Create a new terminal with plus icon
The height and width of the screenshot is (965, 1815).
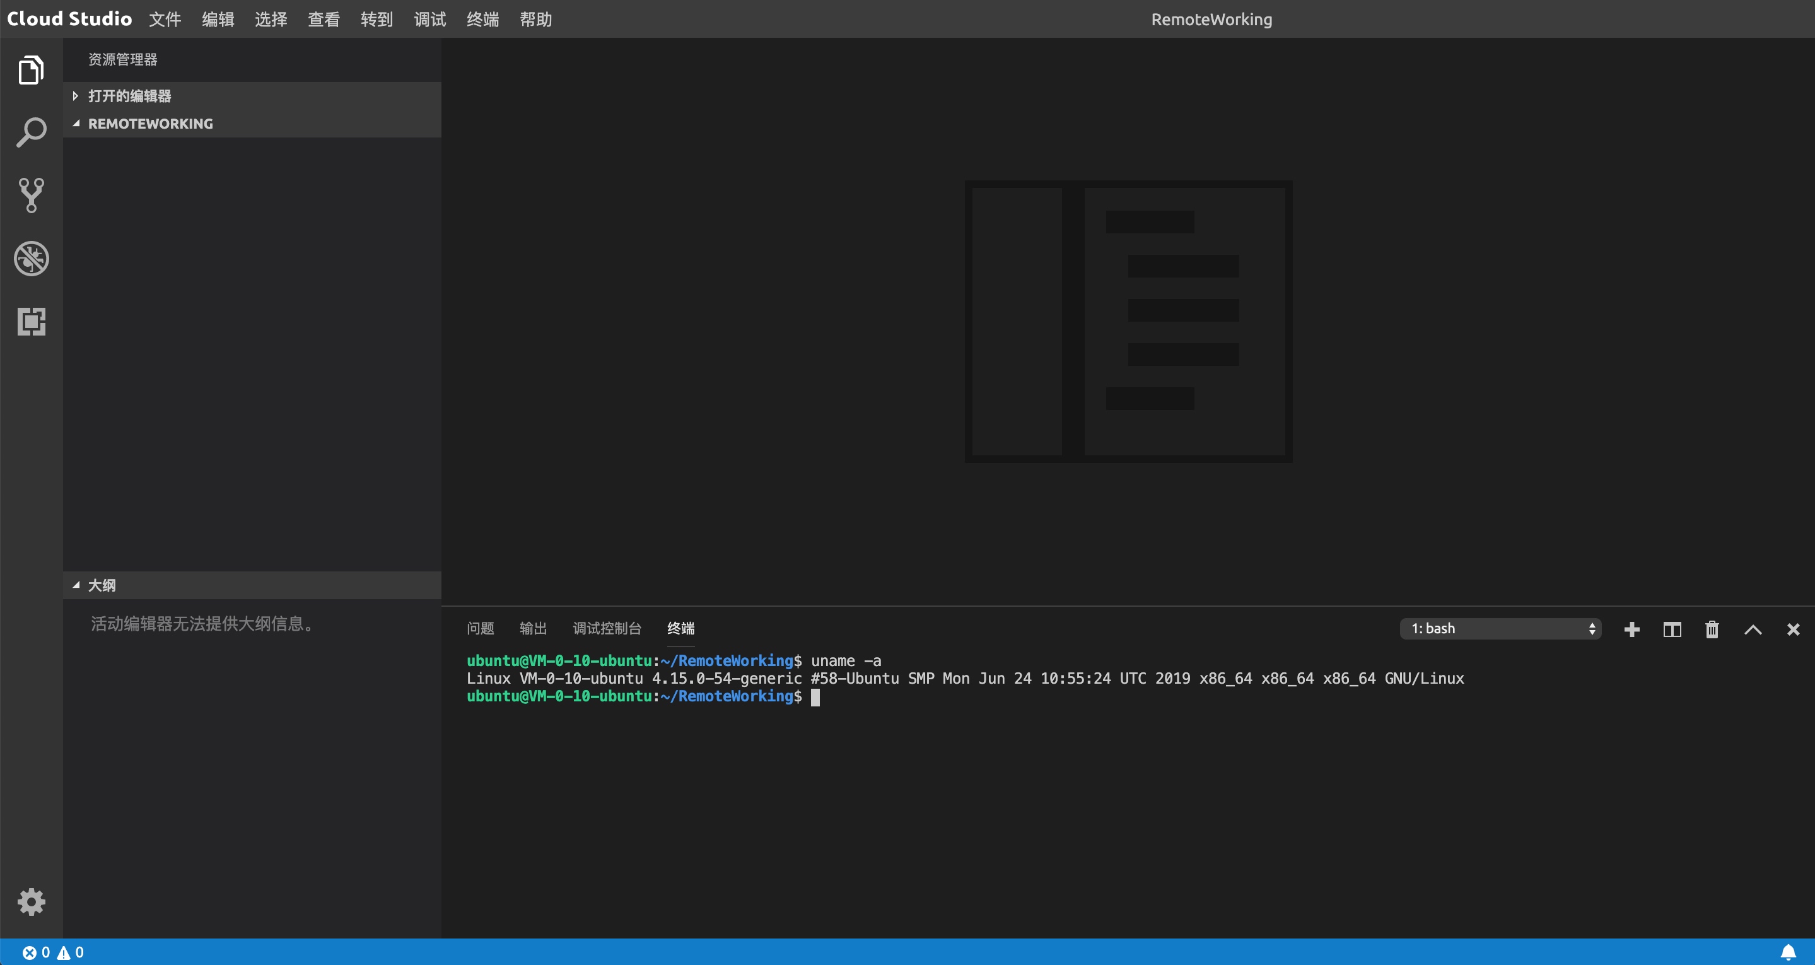(1632, 629)
